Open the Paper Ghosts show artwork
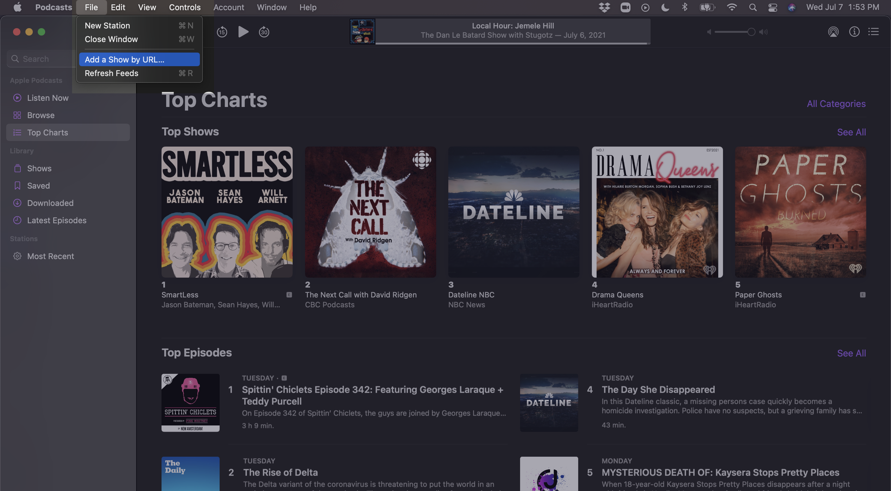This screenshot has width=891, height=491. (x=800, y=212)
